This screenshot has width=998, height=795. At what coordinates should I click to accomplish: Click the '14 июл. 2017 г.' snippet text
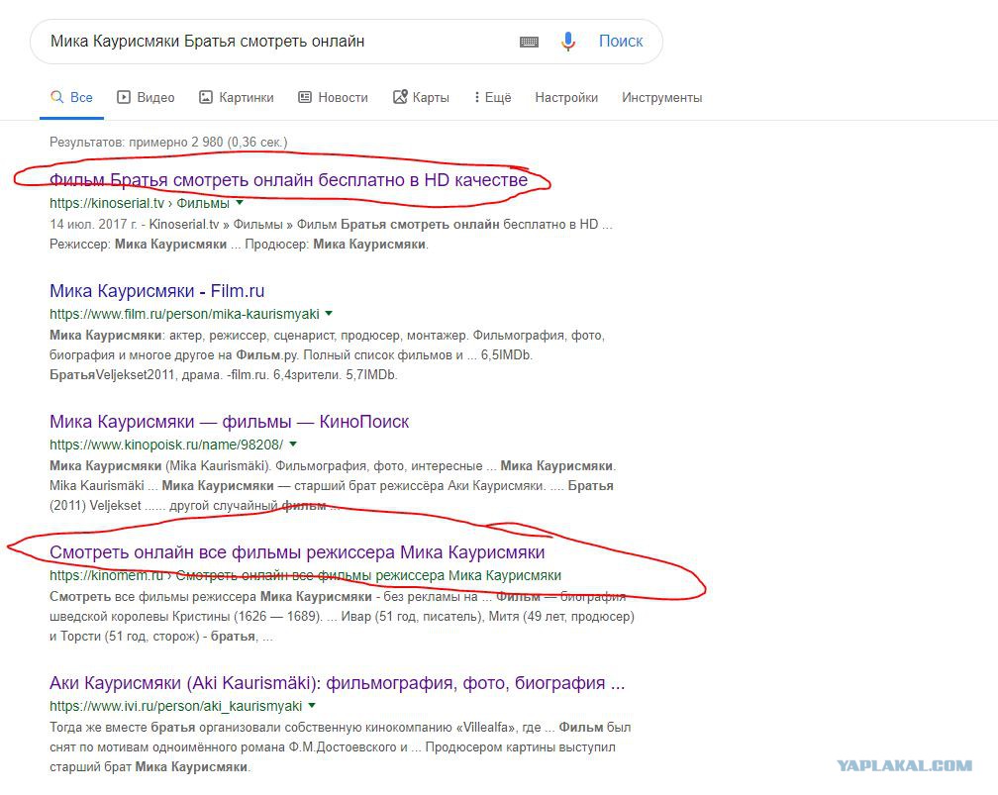(93, 224)
